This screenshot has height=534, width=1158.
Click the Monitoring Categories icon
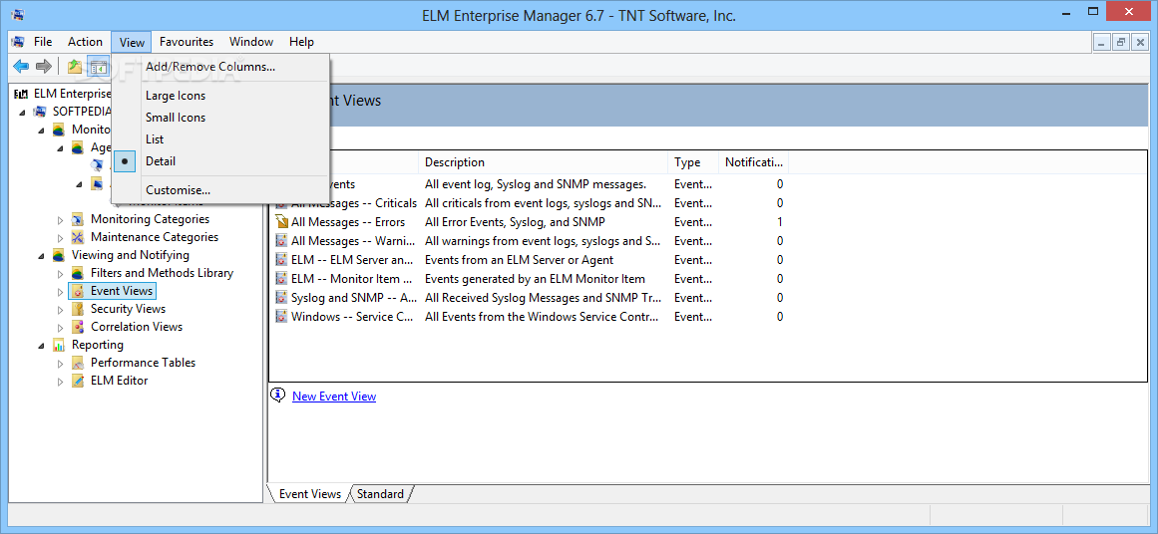point(78,219)
